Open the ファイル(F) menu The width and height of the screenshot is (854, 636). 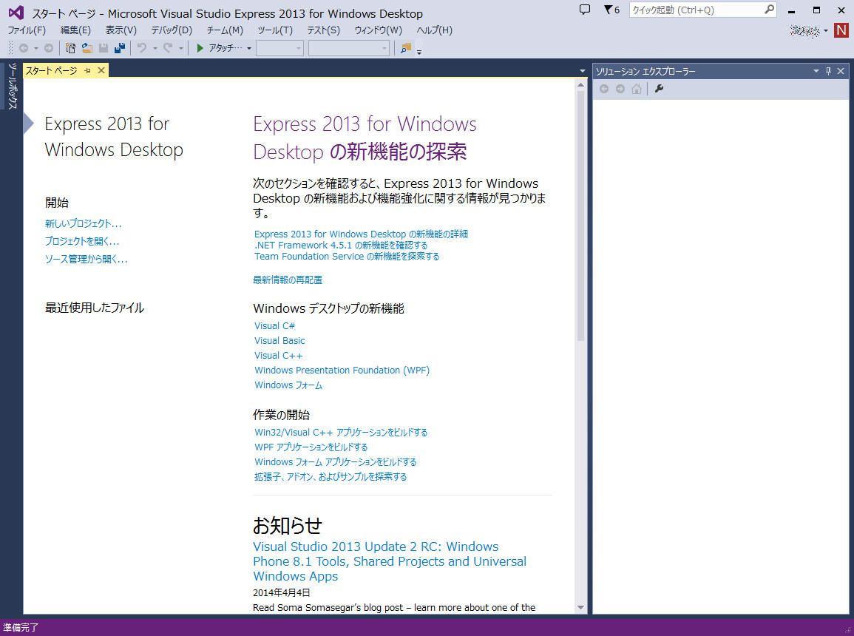click(x=27, y=30)
